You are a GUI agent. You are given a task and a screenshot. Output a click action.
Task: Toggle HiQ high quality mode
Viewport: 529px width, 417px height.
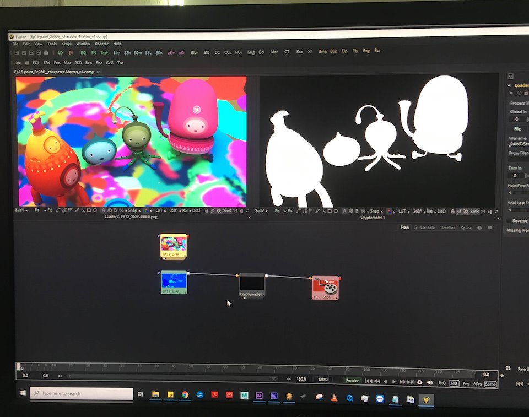click(441, 383)
